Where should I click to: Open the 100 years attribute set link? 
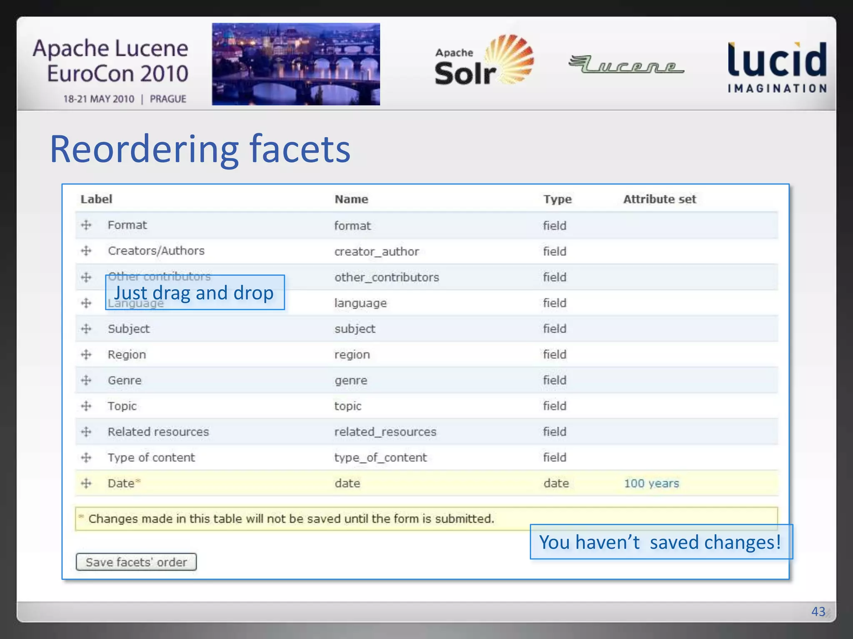click(x=651, y=483)
